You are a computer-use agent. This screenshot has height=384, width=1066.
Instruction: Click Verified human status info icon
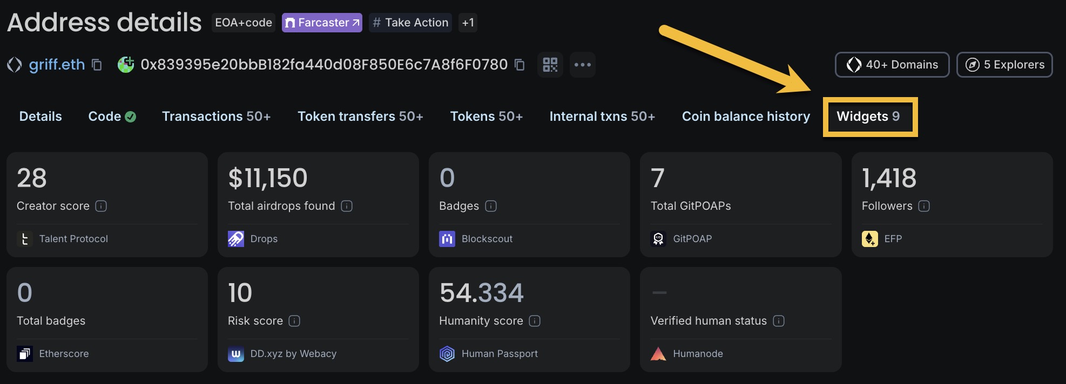click(779, 321)
